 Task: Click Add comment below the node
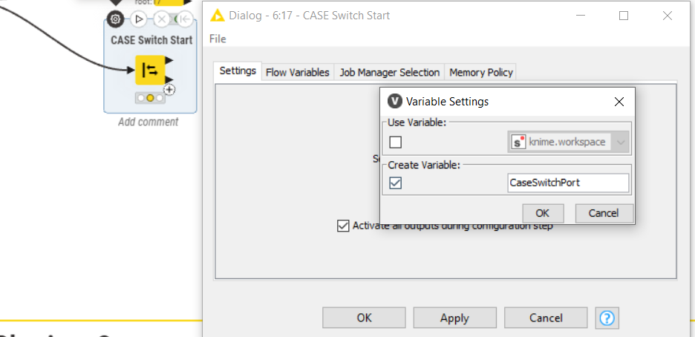(149, 122)
